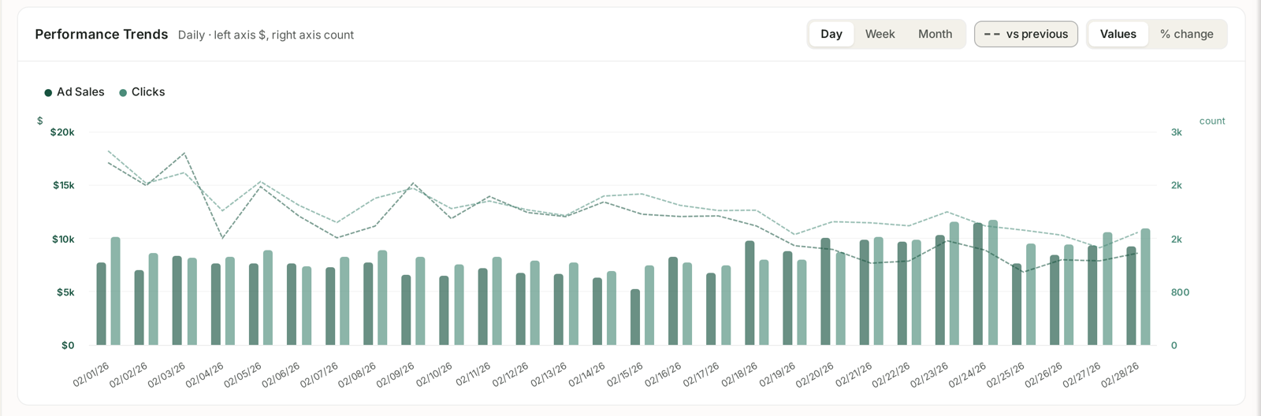Click the 02/26/26 date label
This screenshot has height=416, width=1261.
point(1044,374)
